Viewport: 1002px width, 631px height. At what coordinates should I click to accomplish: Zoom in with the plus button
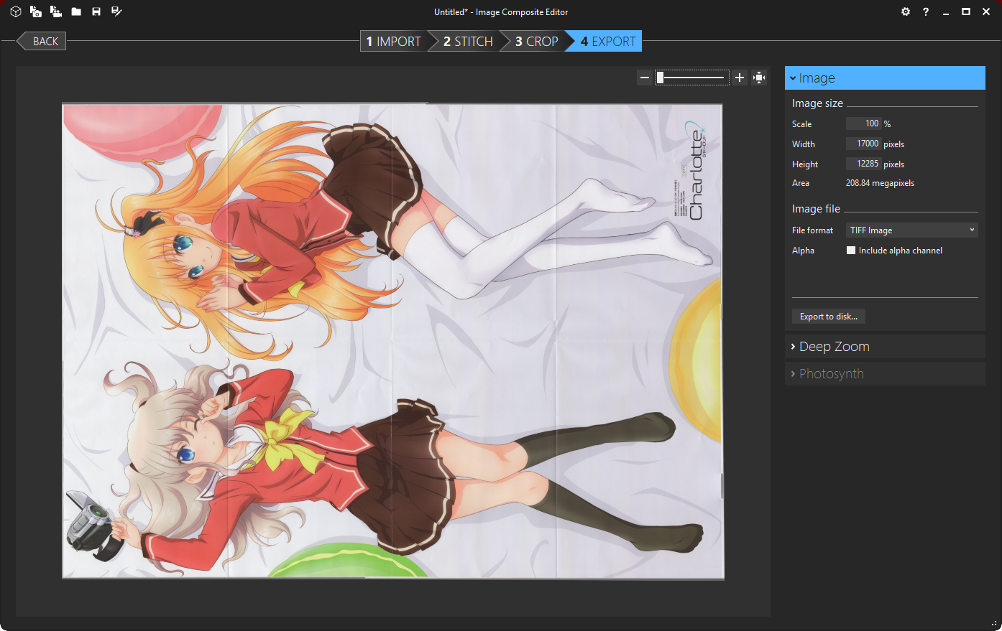point(740,78)
